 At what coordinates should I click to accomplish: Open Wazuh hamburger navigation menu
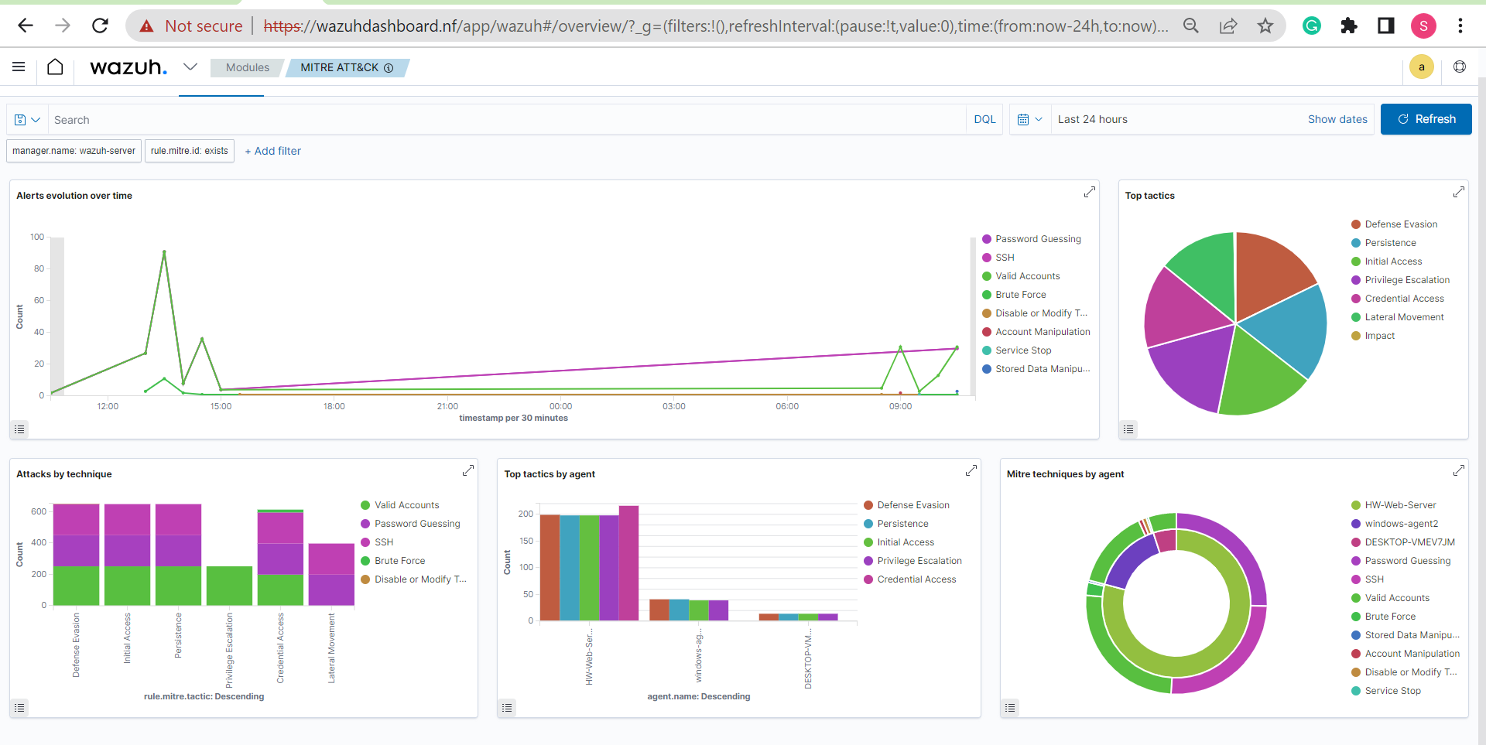tap(19, 67)
